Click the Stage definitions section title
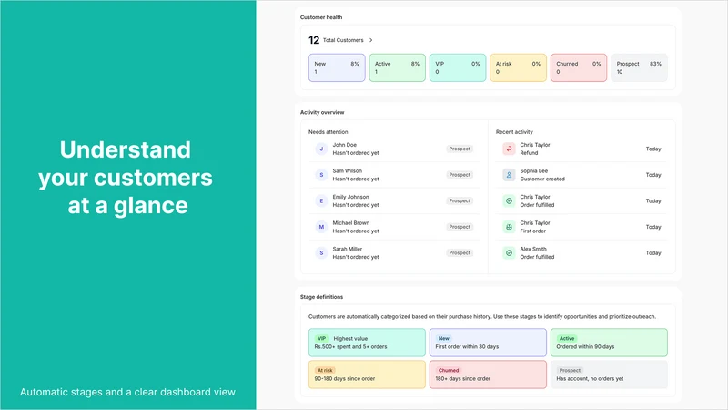This screenshot has width=728, height=410. (321, 297)
